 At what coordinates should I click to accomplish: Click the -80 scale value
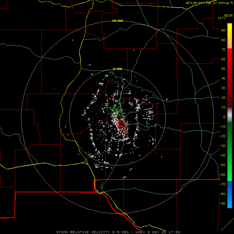click(222, 194)
